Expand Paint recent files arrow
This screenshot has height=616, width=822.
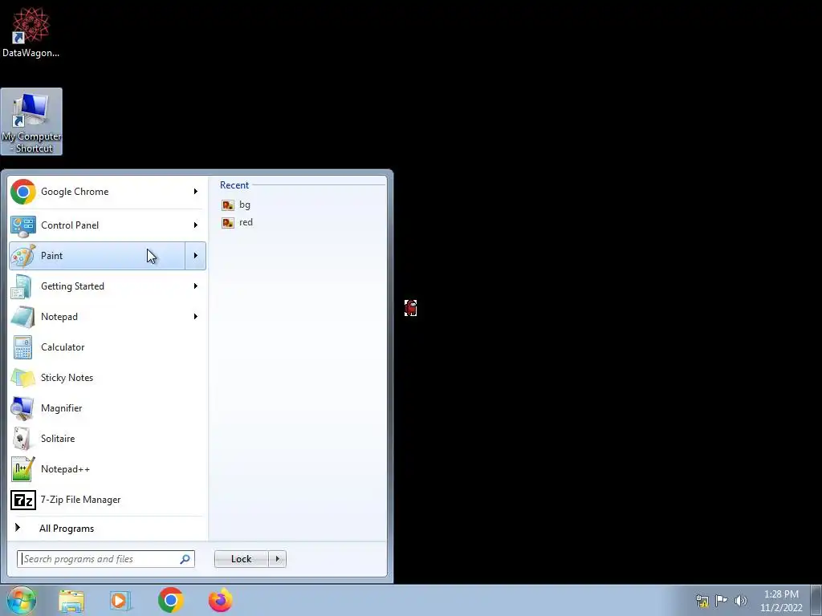(196, 256)
